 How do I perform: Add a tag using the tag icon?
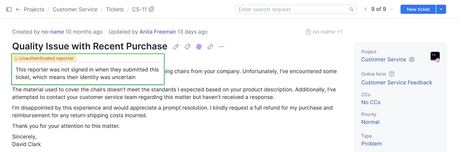point(187,47)
